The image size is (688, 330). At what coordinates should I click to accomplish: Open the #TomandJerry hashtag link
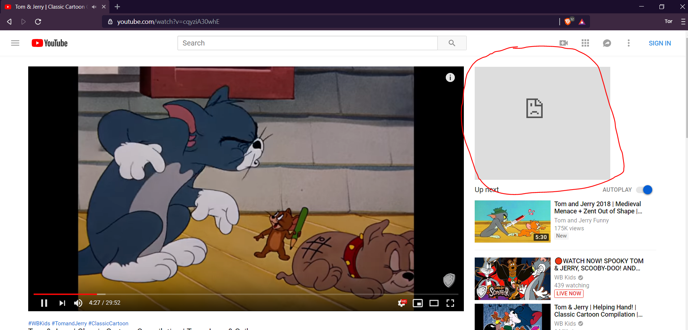(69, 323)
